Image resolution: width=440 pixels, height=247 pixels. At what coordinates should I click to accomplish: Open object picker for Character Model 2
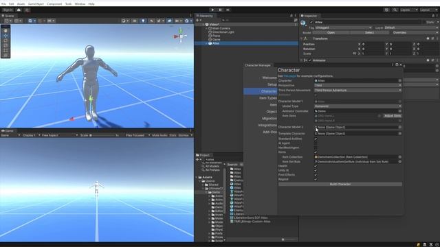(400, 127)
